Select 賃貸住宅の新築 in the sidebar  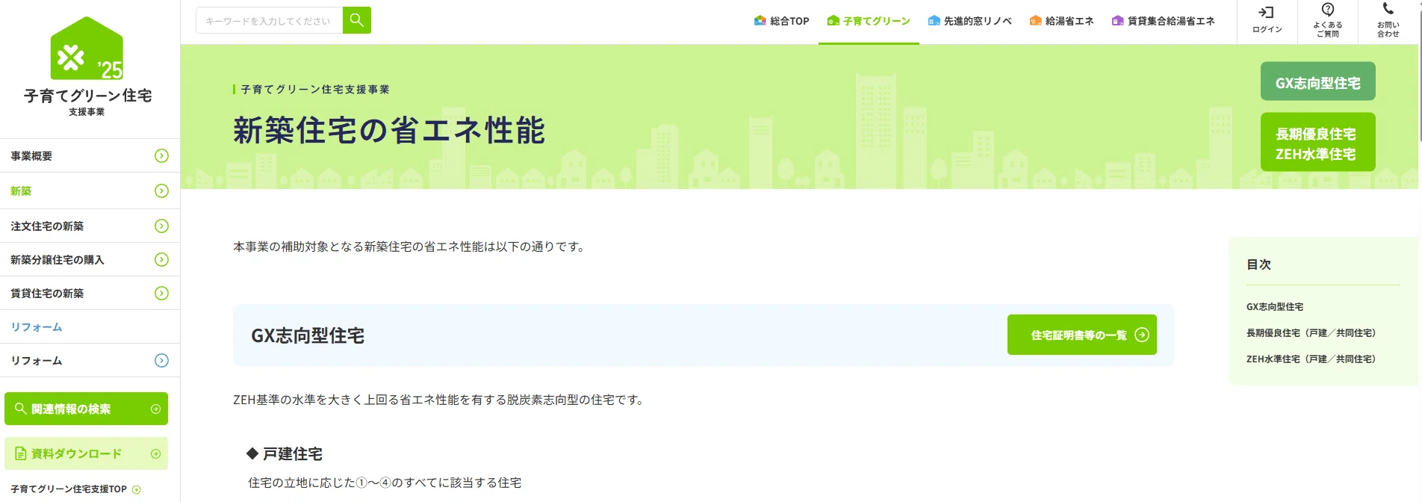(90, 293)
